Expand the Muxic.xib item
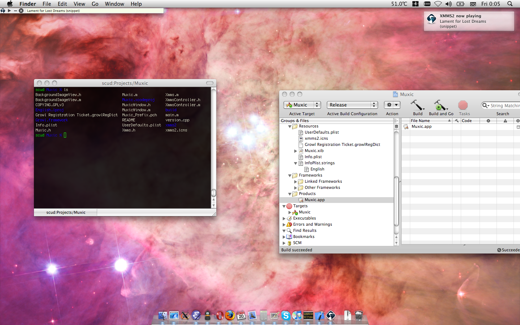The width and height of the screenshot is (520, 325). [295, 151]
